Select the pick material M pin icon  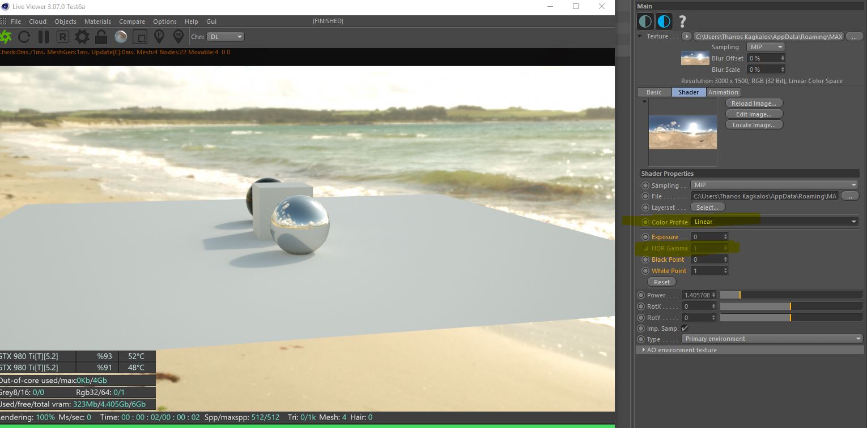[x=178, y=37]
